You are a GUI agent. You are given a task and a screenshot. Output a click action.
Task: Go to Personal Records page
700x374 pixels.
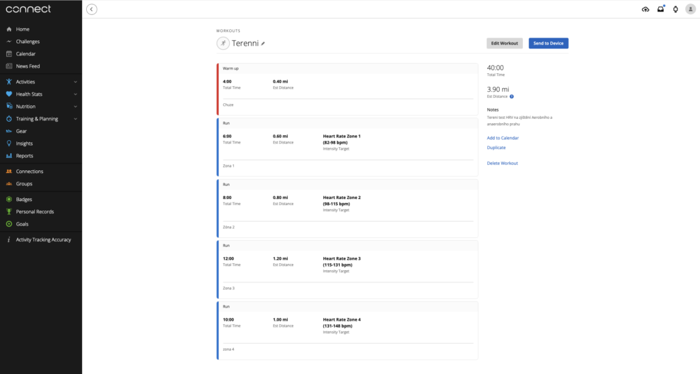[x=35, y=211]
